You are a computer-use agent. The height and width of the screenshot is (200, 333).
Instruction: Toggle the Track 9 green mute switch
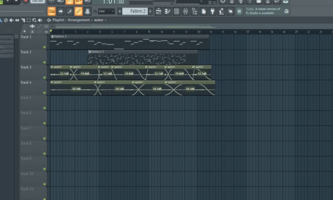tap(44, 169)
